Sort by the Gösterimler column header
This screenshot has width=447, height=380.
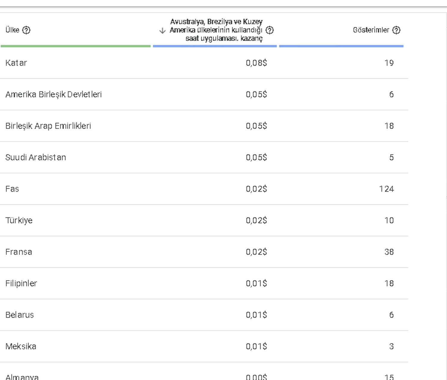pyautogui.click(x=371, y=30)
